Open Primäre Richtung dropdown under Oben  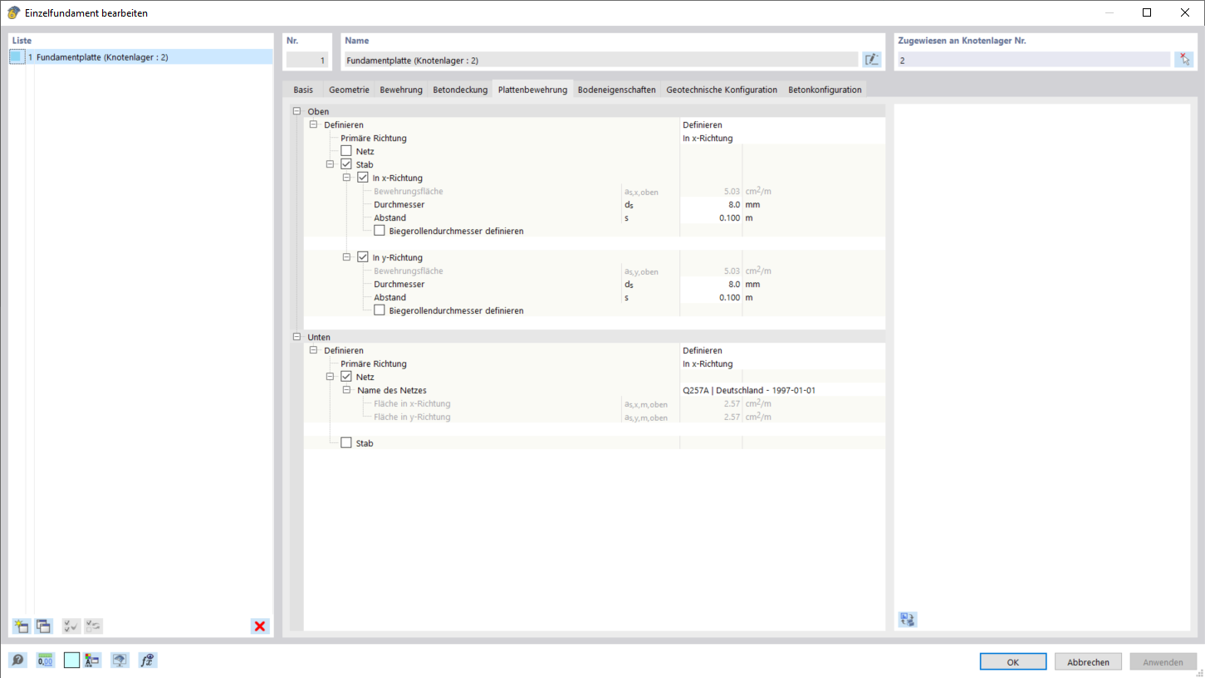[782, 138]
